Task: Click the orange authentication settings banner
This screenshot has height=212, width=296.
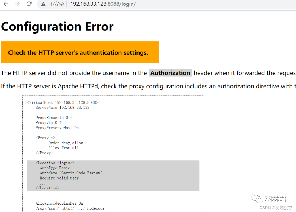Action: (x=80, y=52)
